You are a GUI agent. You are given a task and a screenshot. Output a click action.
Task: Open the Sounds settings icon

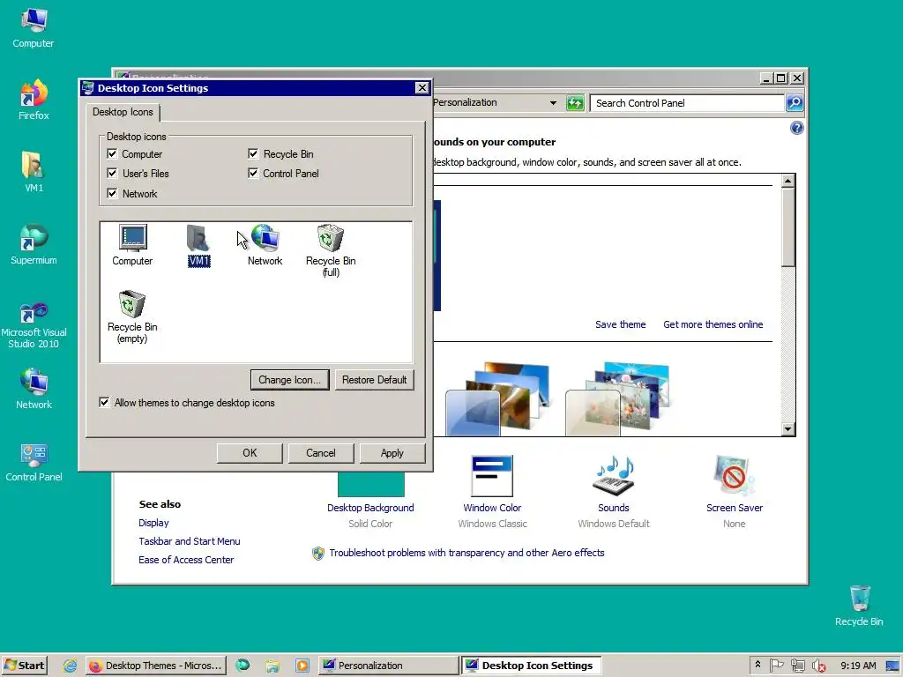click(x=614, y=476)
